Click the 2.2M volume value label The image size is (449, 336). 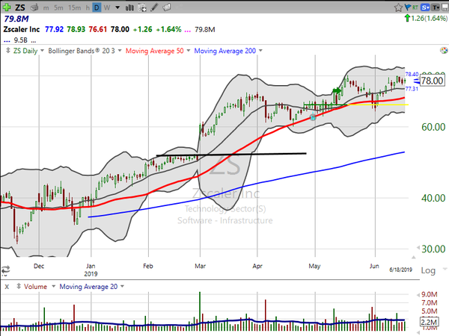[429, 322]
